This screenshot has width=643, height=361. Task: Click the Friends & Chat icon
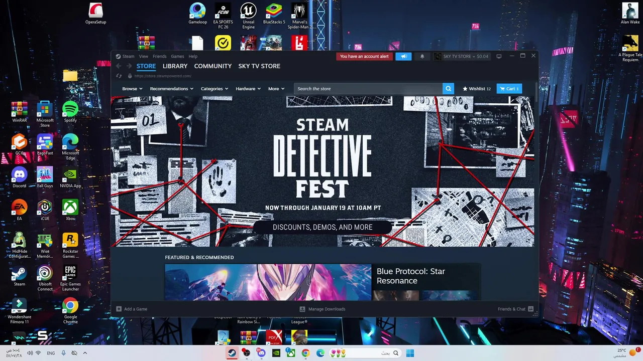(x=530, y=309)
